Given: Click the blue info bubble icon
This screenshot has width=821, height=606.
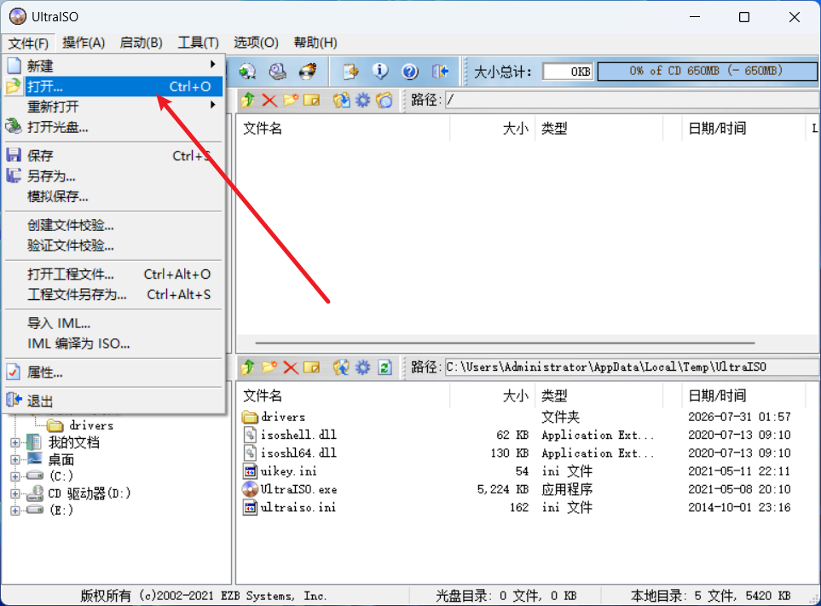Looking at the screenshot, I should click(380, 72).
